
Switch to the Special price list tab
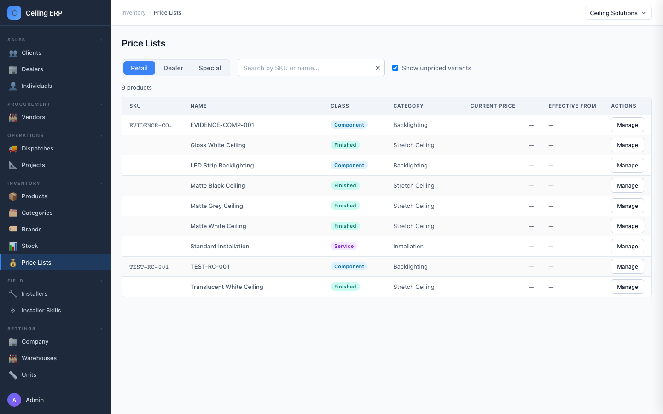click(210, 68)
